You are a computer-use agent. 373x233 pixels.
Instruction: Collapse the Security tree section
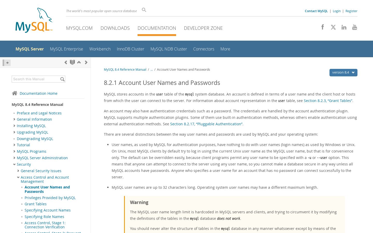point(14,164)
